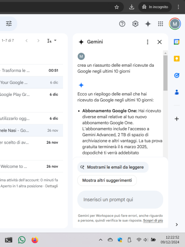Show hidden tray icons chevron
This screenshot has width=185, height=247.
[101, 240]
